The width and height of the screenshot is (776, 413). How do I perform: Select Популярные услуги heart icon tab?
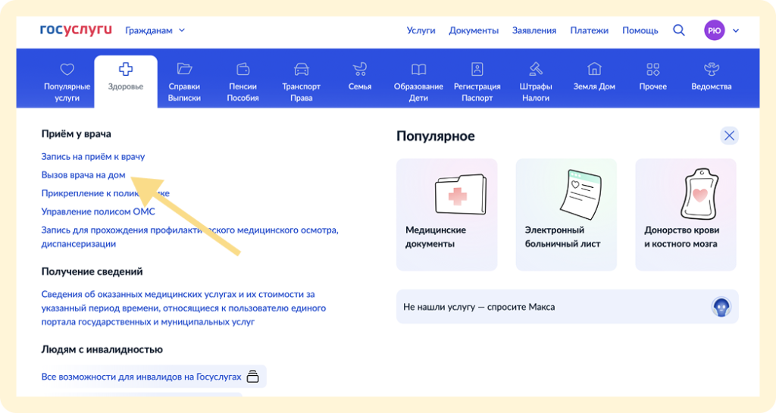(x=67, y=82)
